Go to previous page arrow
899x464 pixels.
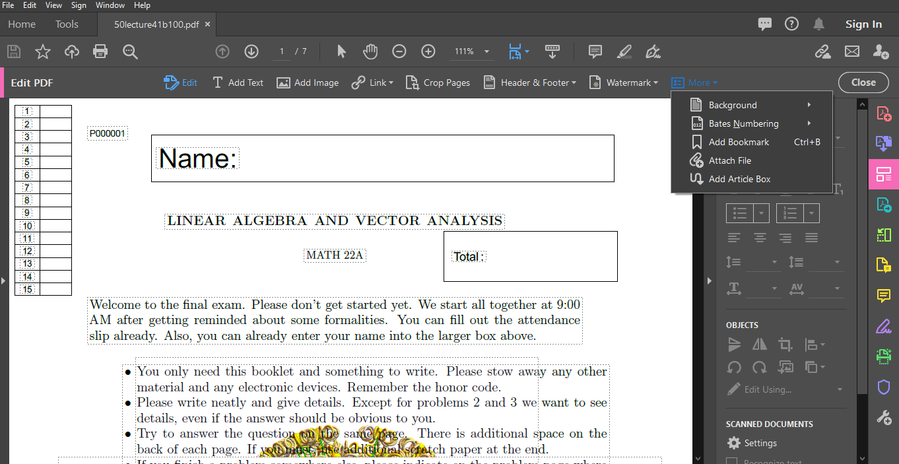coord(222,51)
